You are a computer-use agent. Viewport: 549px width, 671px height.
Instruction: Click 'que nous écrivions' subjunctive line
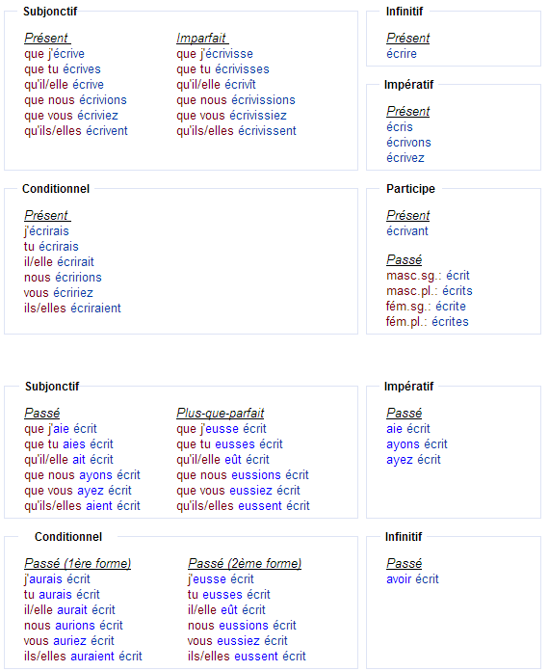76,99
